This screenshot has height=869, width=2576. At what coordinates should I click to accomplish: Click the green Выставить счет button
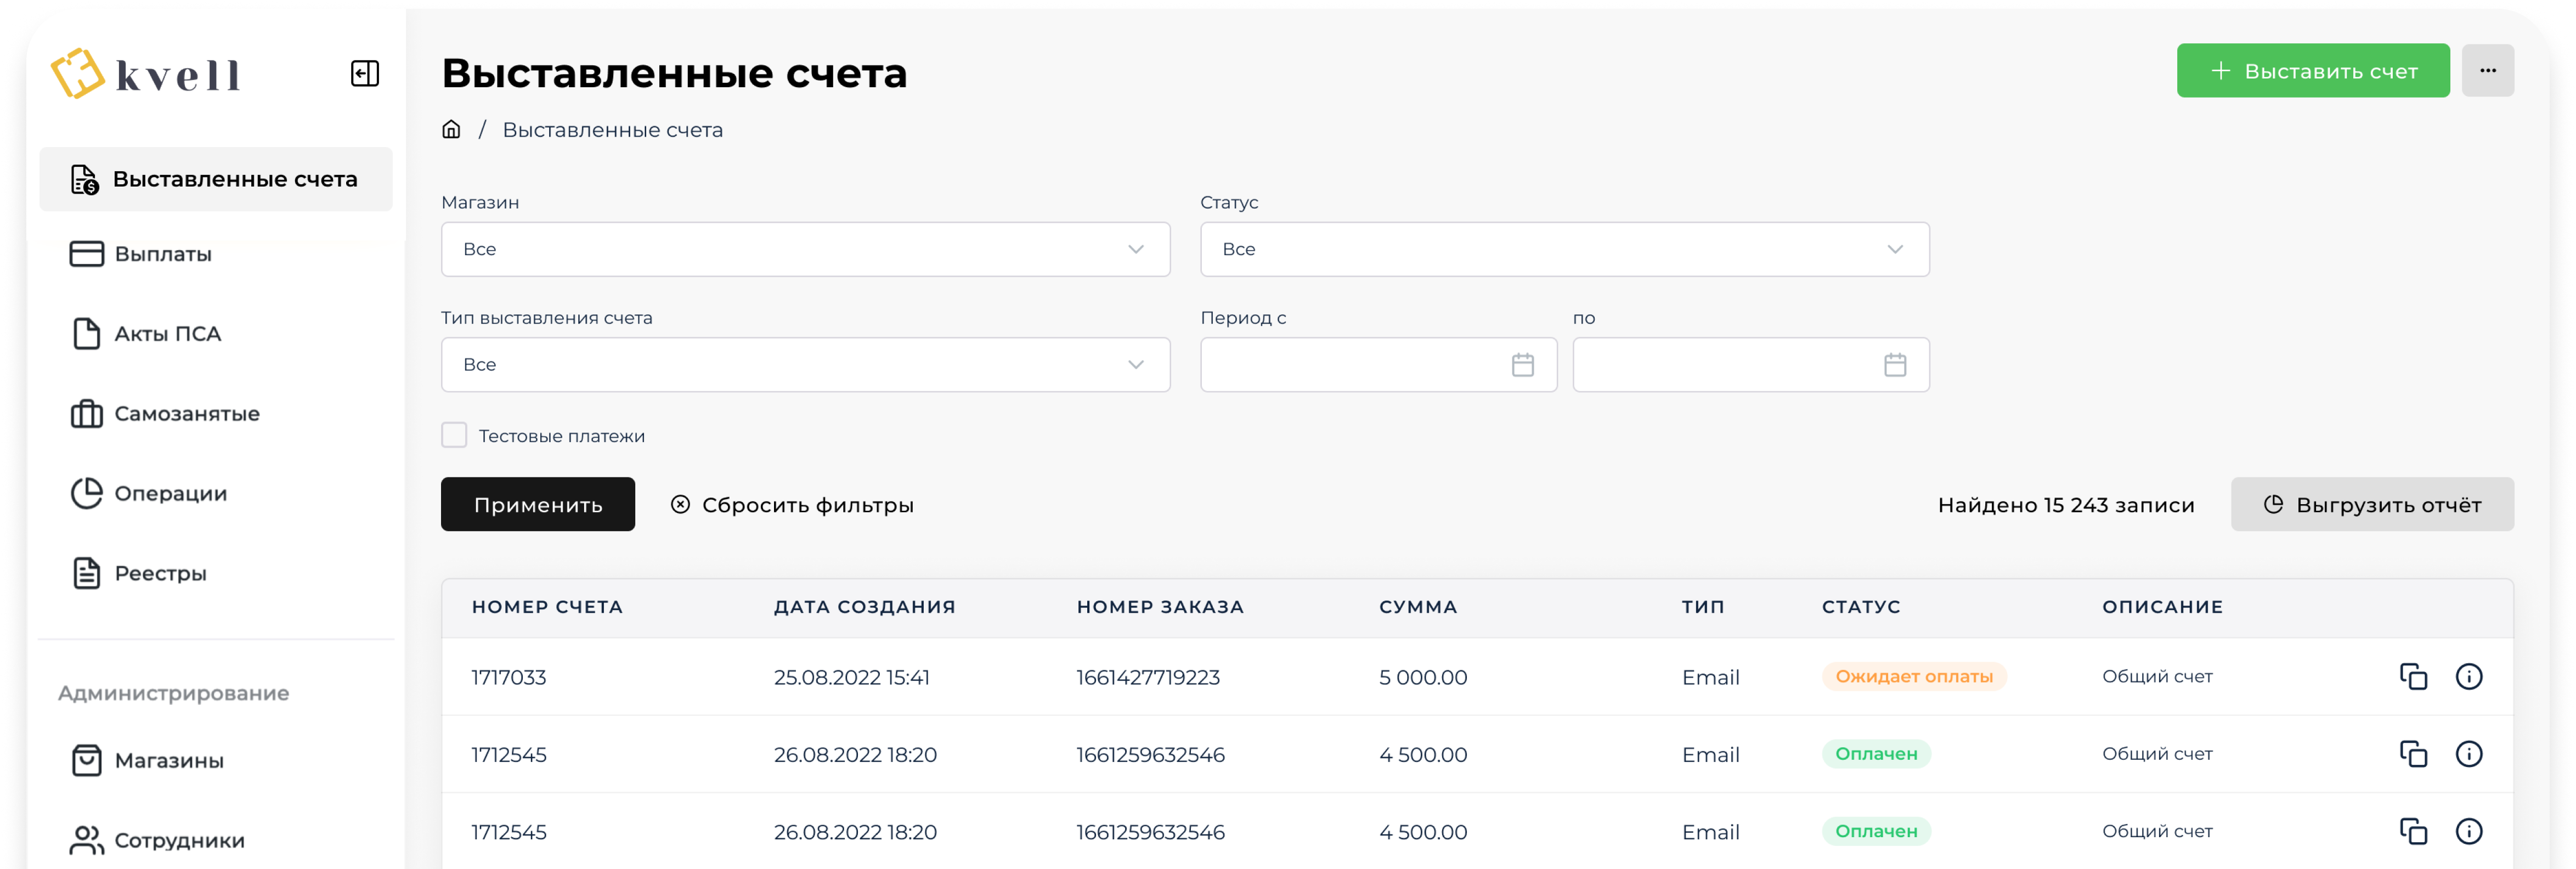point(2312,71)
